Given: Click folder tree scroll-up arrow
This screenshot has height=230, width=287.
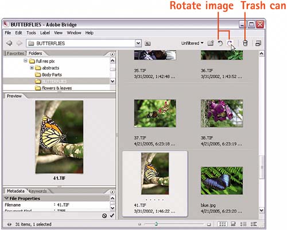Looking at the screenshot, I should (x=113, y=61).
